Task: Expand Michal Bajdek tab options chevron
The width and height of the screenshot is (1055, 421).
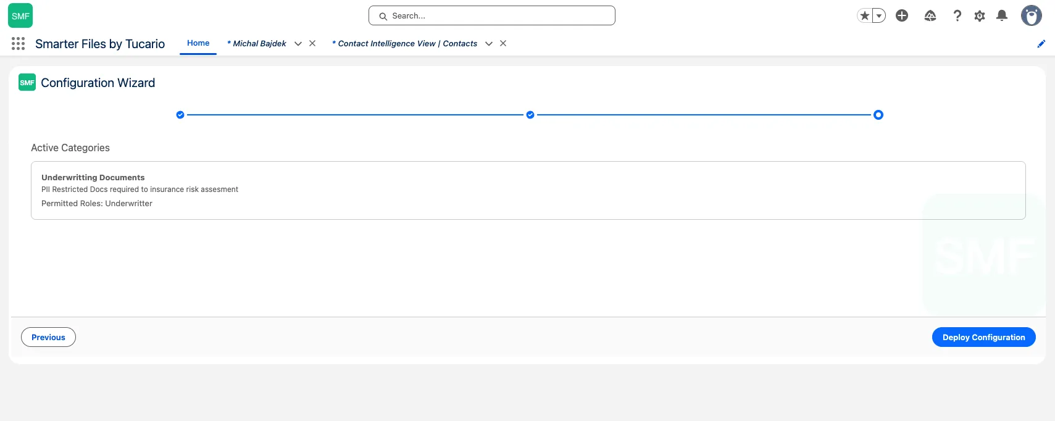Action: tap(298, 43)
